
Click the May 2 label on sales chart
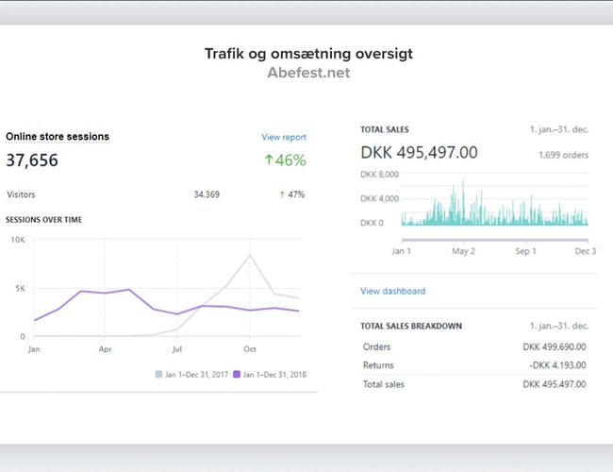463,251
